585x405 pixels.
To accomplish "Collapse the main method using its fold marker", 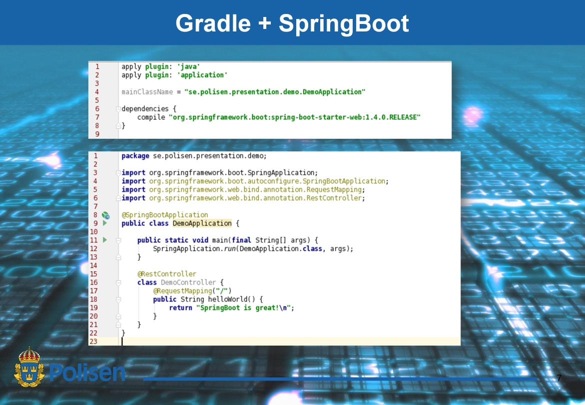I will click(x=118, y=241).
